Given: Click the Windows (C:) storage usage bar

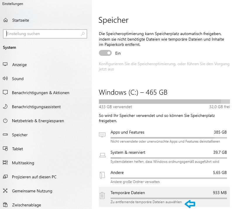Looking at the screenshot, I should [164, 101].
